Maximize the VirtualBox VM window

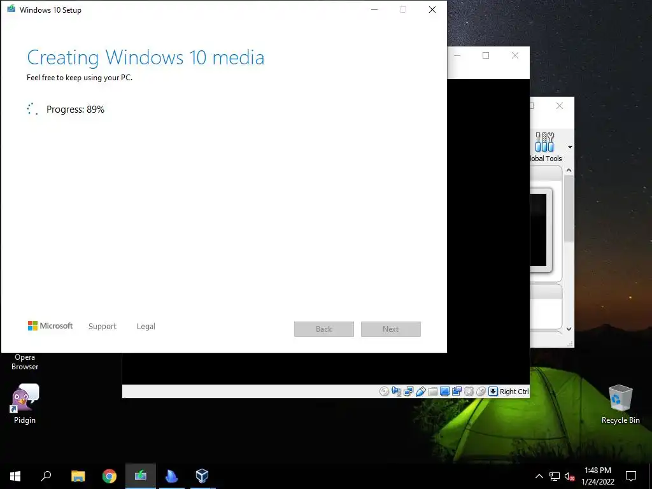coord(486,55)
